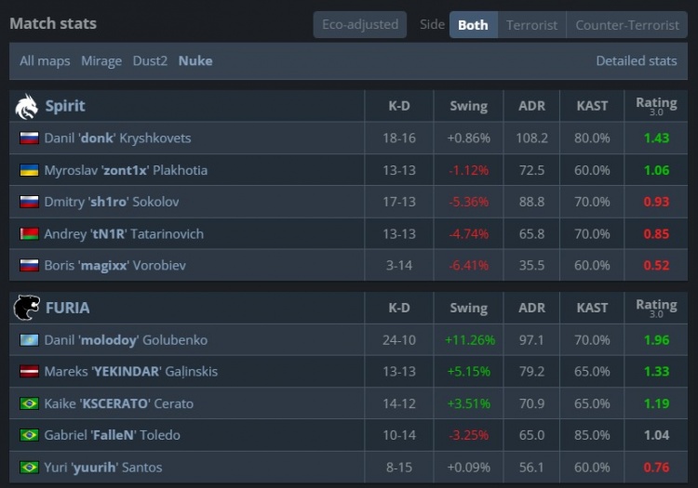The image size is (698, 488).
Task: Click the Belarus flag beside tN1R
Action: (x=29, y=234)
